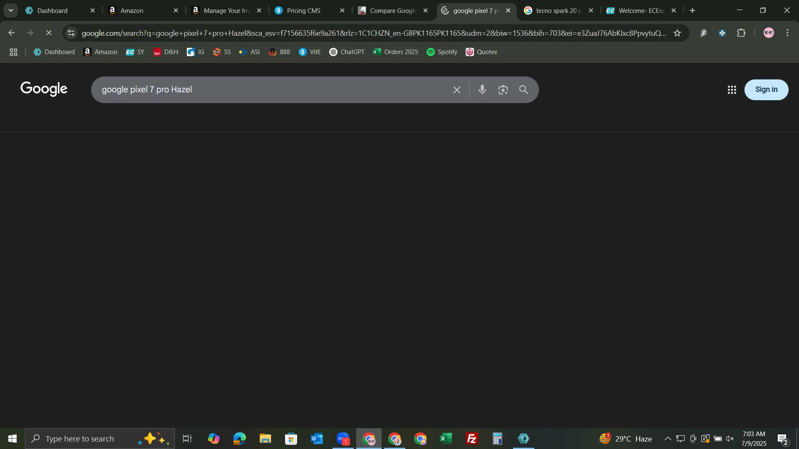799x449 pixels.
Task: Open the apps grid in bookmarks bar
Action: pyautogui.click(x=13, y=52)
